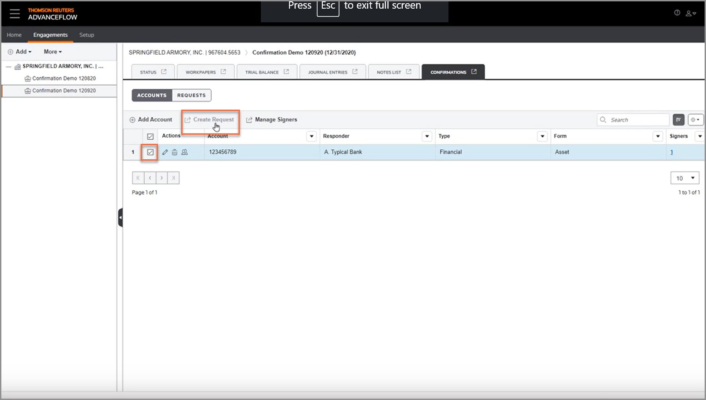Uncheck the select-all checkbox in the header row
This screenshot has height=400, width=706.
150,136
